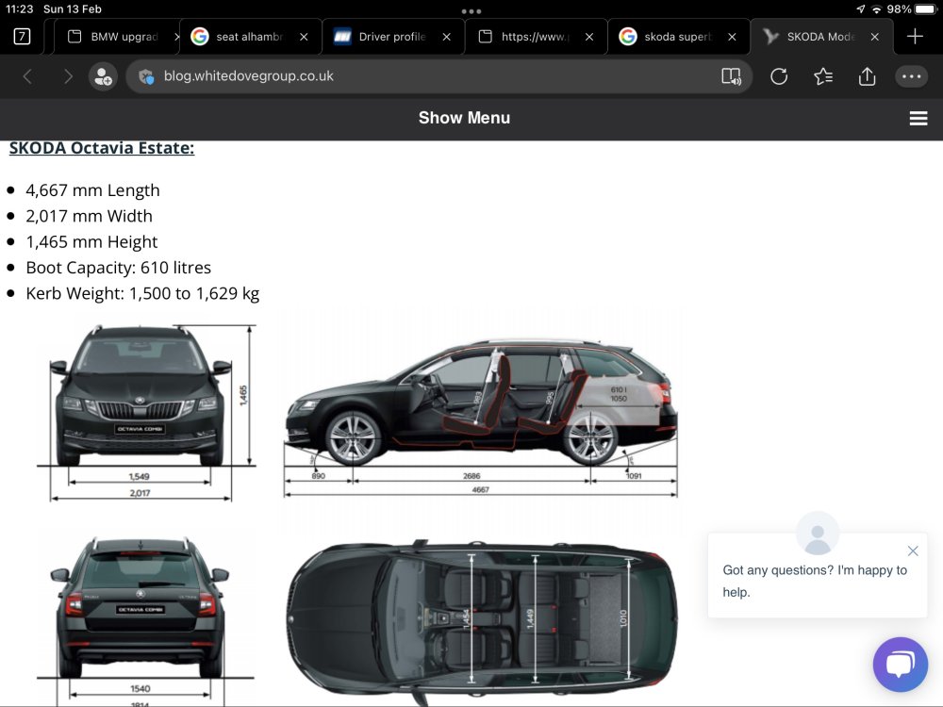Close the seat alhambra tab
The image size is (943, 707).
click(x=304, y=37)
